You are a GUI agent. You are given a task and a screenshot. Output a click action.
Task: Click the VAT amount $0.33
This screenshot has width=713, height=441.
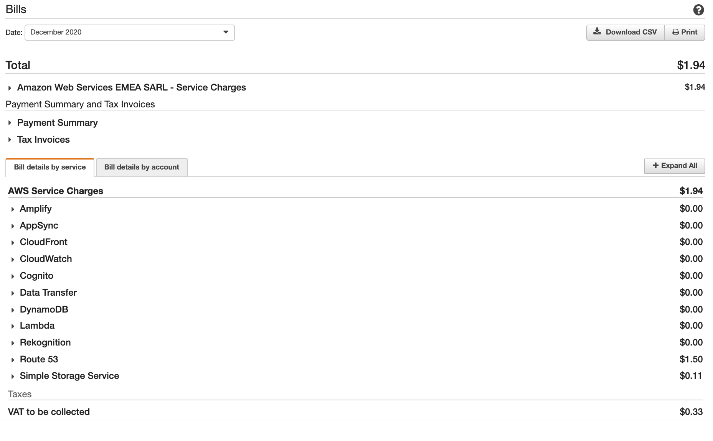[x=691, y=412]
